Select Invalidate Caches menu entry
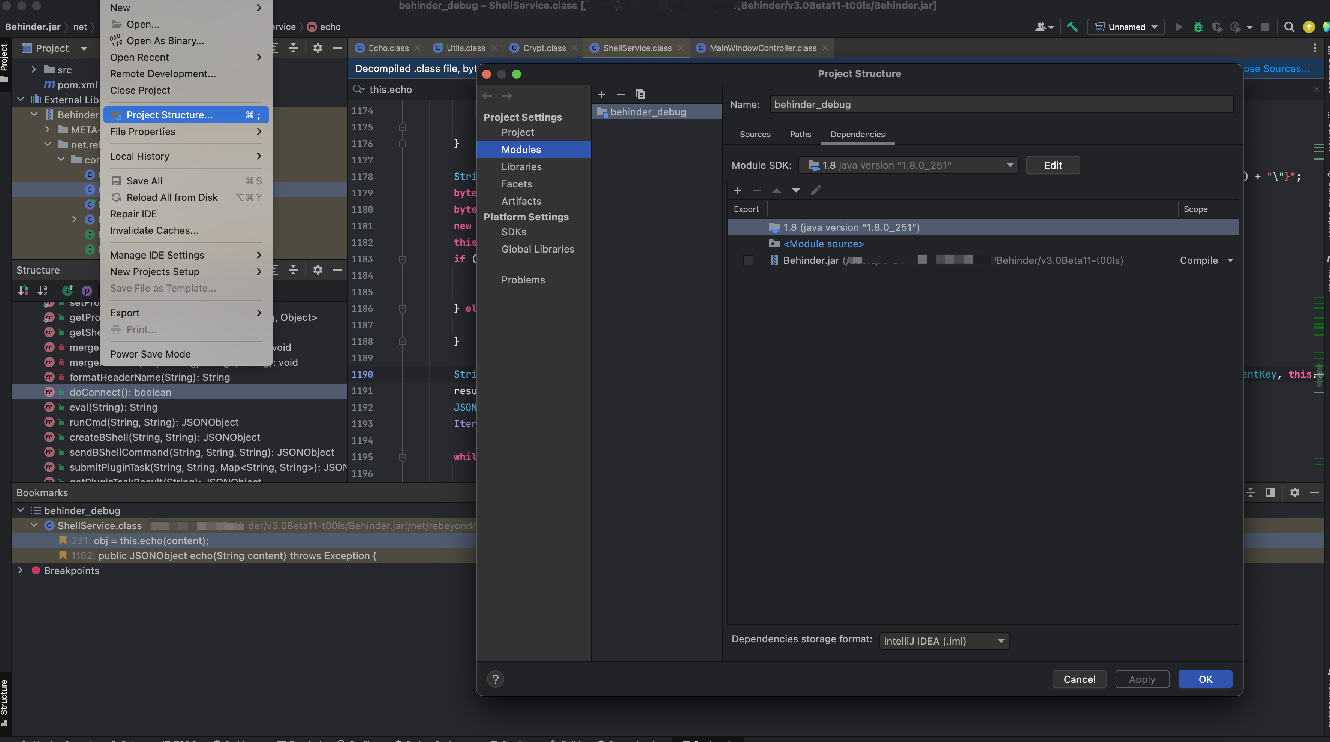The height and width of the screenshot is (742, 1330). coord(154,230)
